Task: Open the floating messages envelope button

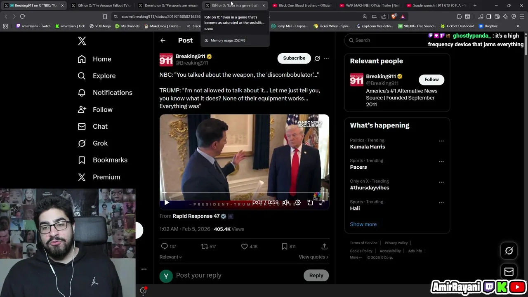Action: [x=509, y=271]
